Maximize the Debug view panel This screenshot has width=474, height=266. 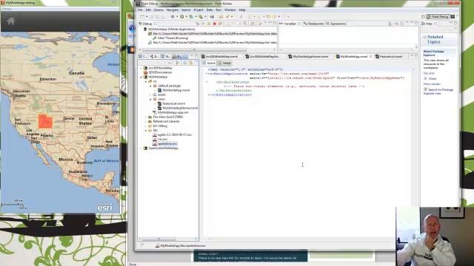pyautogui.click(x=275, y=23)
